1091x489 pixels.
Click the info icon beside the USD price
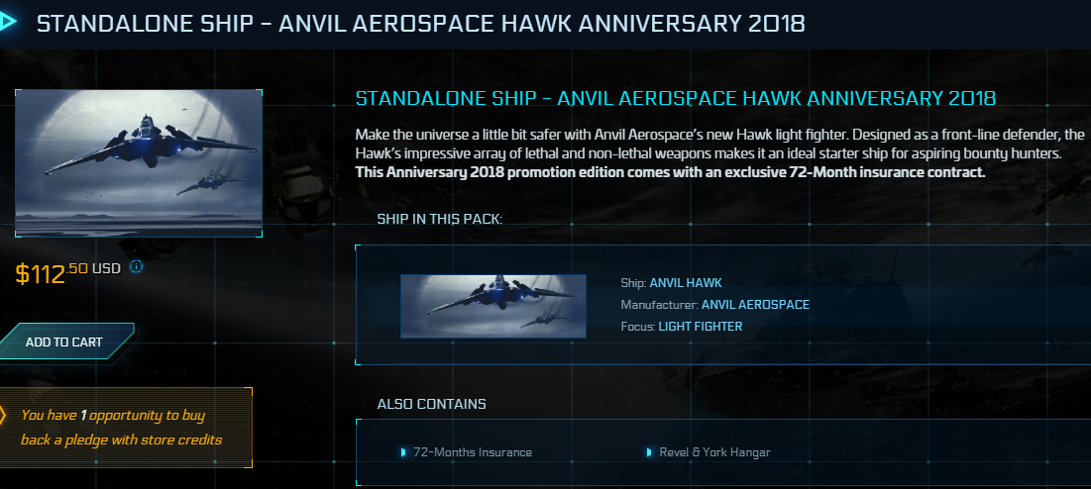click(x=137, y=266)
